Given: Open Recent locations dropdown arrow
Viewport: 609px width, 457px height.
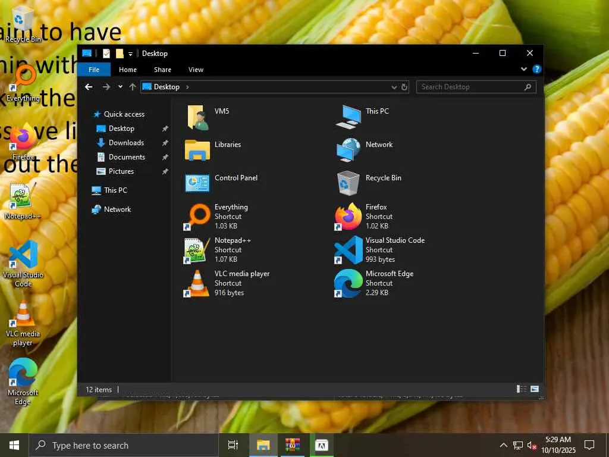Looking at the screenshot, I should (120, 87).
